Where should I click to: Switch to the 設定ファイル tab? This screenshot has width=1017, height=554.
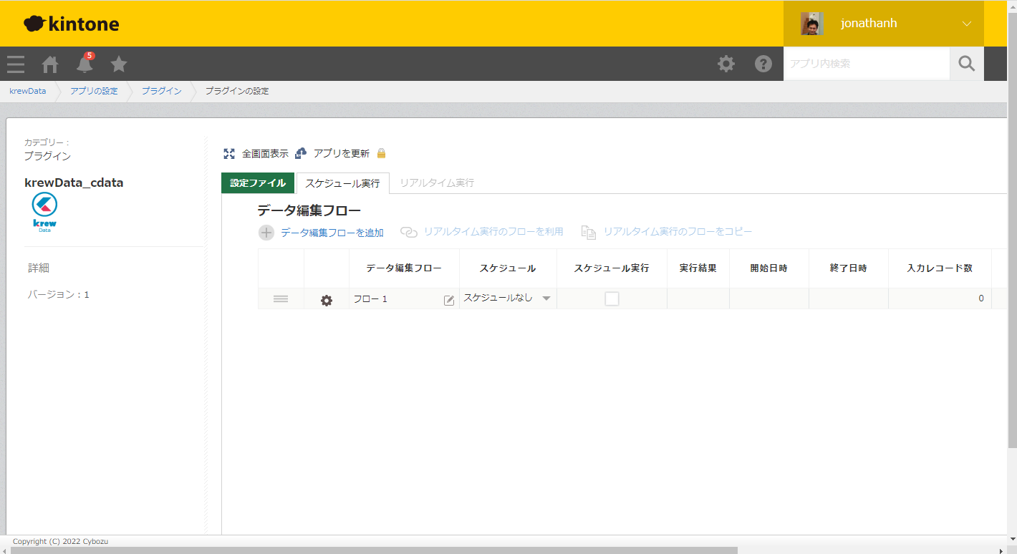(258, 183)
